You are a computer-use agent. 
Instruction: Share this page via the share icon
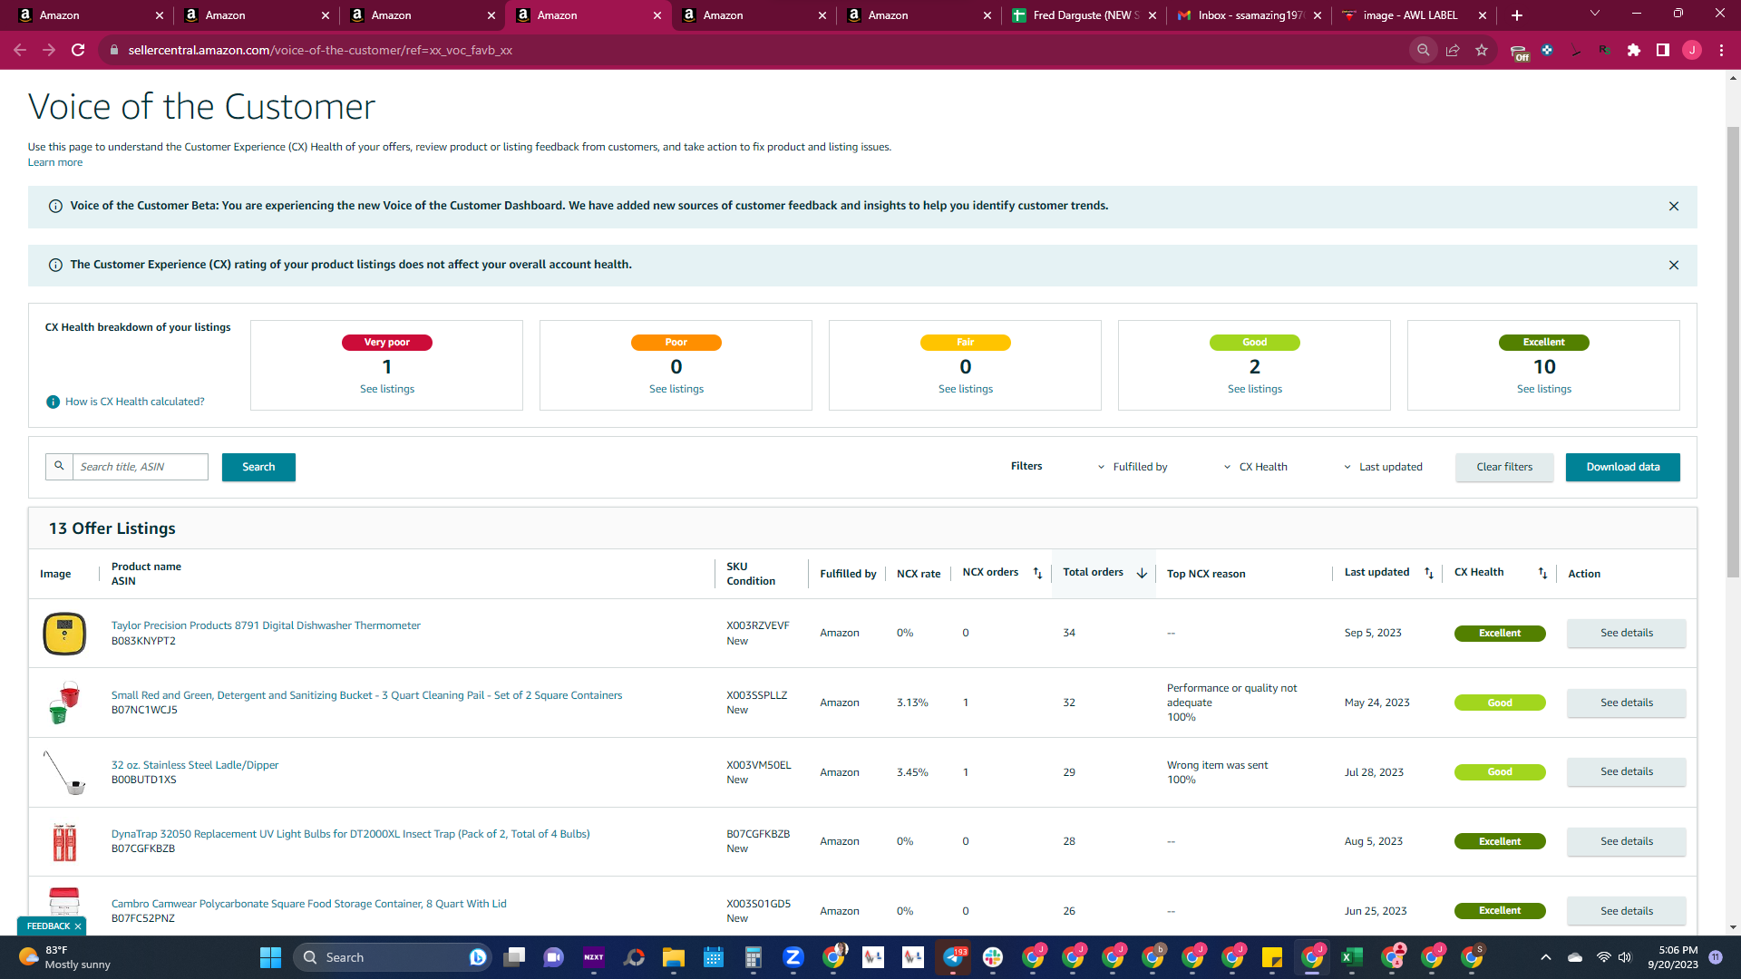[x=1453, y=50]
